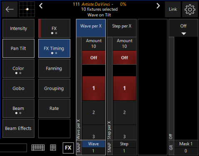Screen dimensions: 199x156
Task: Go to next fixture with right chevron
Action: [x=158, y=6]
